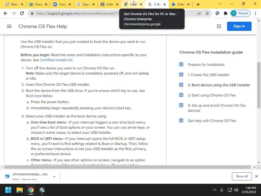The image size is (261, 196).
Task: Click horizontal scrollbar right arrow
Action: (255, 167)
